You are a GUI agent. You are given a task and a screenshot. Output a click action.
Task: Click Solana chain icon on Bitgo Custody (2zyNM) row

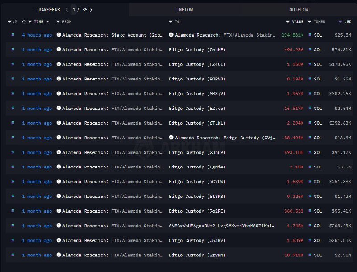[x=12, y=255]
